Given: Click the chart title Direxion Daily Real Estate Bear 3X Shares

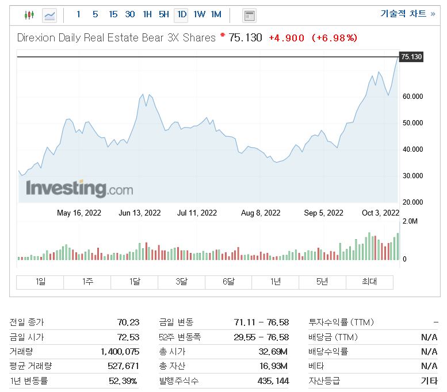Looking at the screenshot, I should (x=116, y=37).
